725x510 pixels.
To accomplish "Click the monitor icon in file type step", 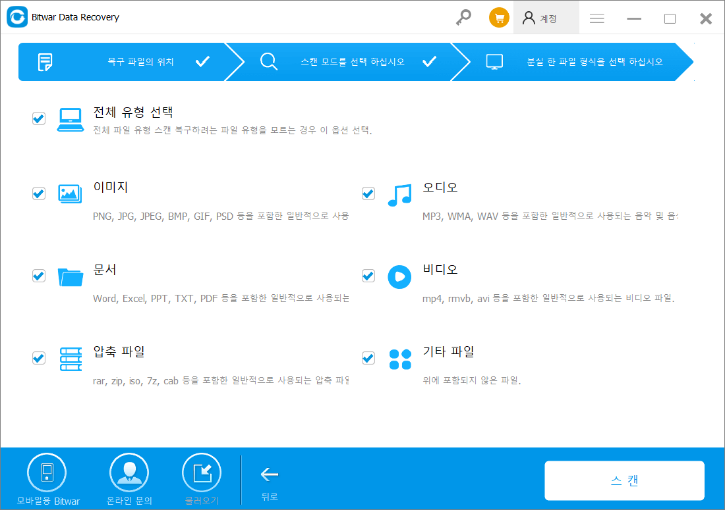I will [x=494, y=62].
